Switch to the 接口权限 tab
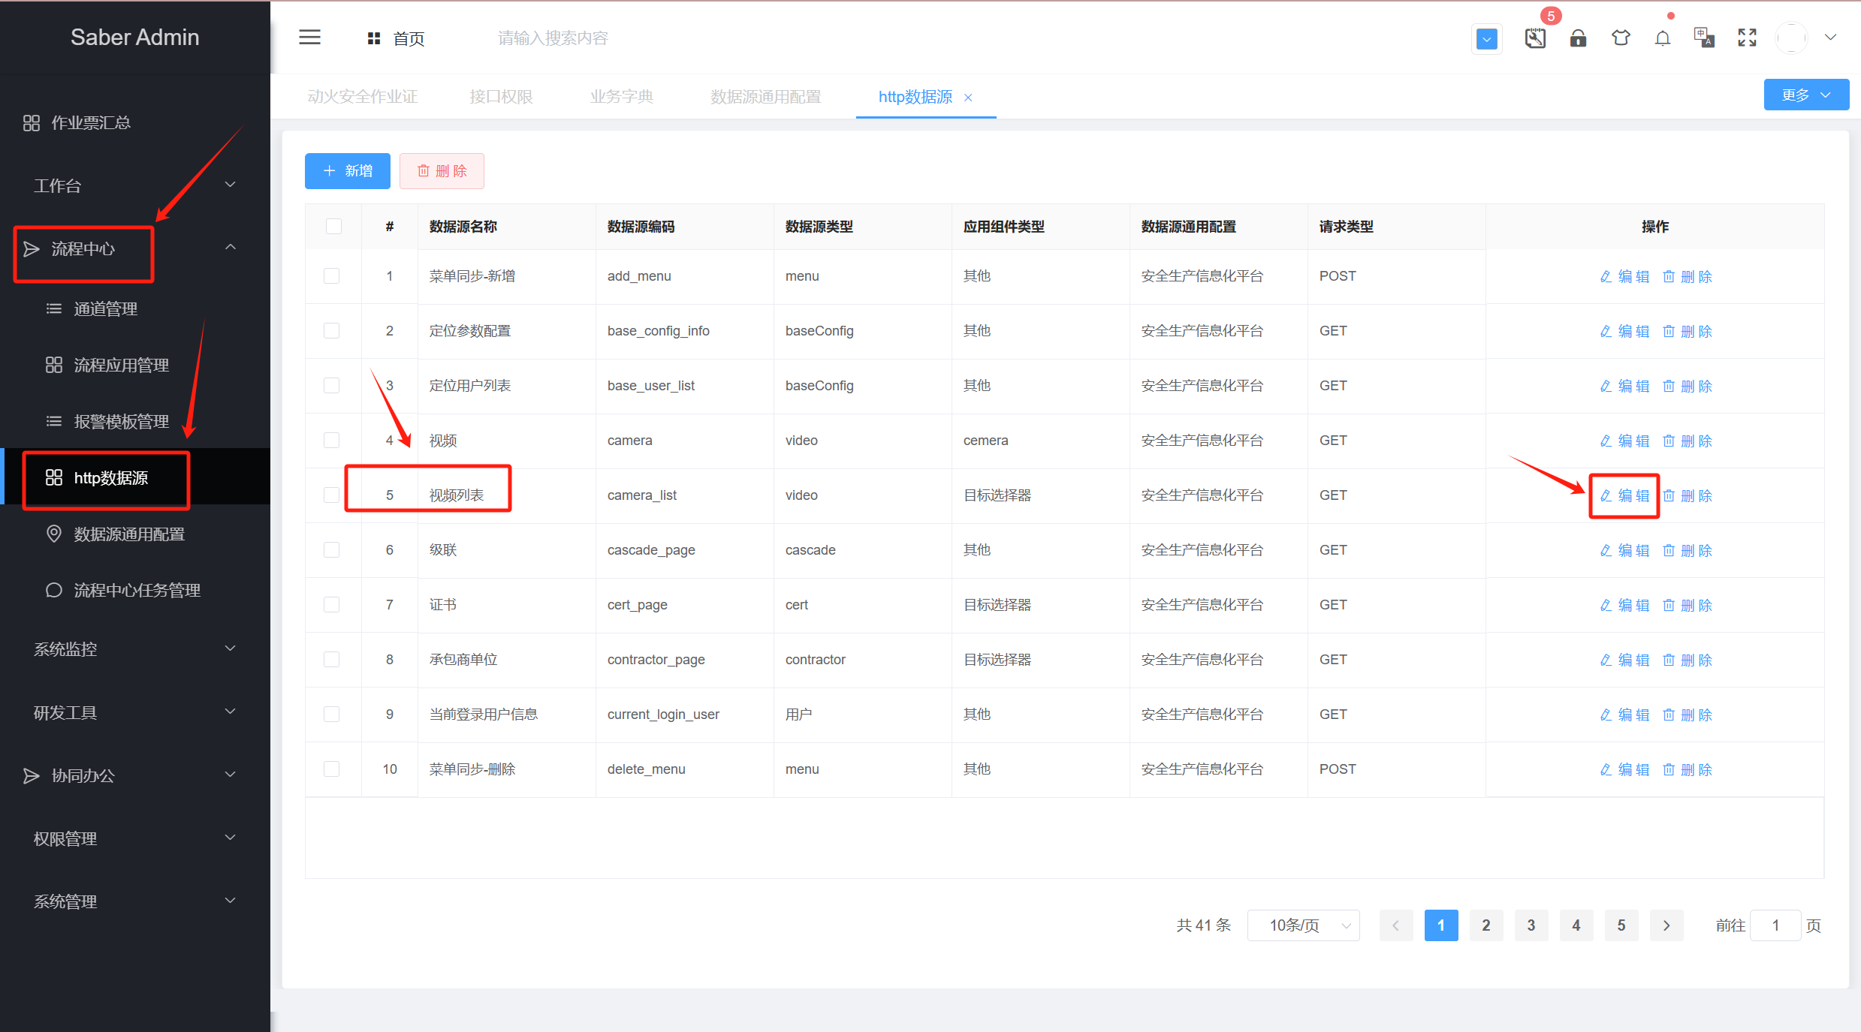Viewport: 1861px width, 1032px height. pos(501,97)
